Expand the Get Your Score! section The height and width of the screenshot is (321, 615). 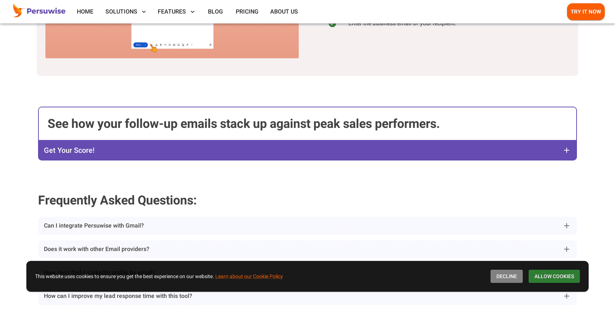click(x=566, y=150)
